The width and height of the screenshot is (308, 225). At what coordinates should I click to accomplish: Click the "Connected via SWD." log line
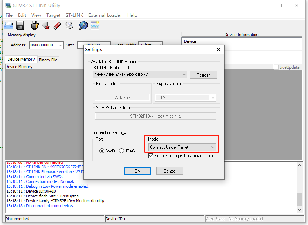(35, 177)
